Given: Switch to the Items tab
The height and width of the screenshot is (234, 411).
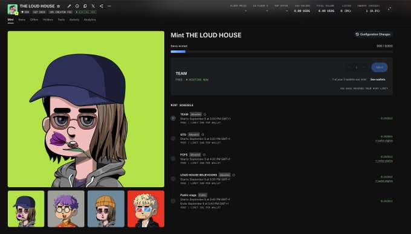Looking at the screenshot, I should coord(22,20).
